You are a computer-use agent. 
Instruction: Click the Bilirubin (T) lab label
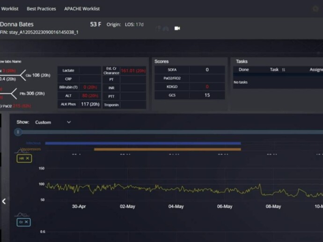68,87
